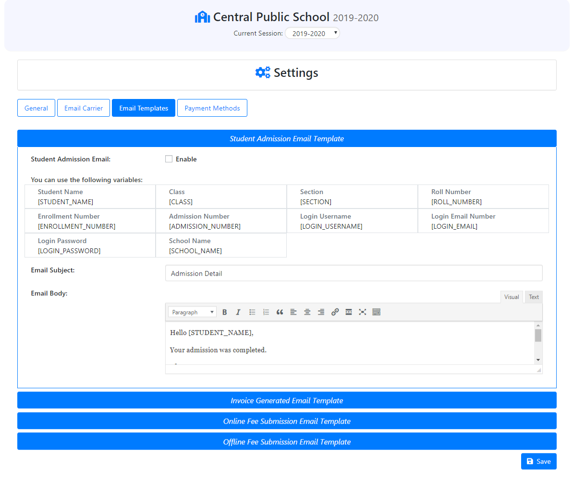Screen dimensions: 573x479
Task: Open the Email Carrier tab
Action: point(84,108)
